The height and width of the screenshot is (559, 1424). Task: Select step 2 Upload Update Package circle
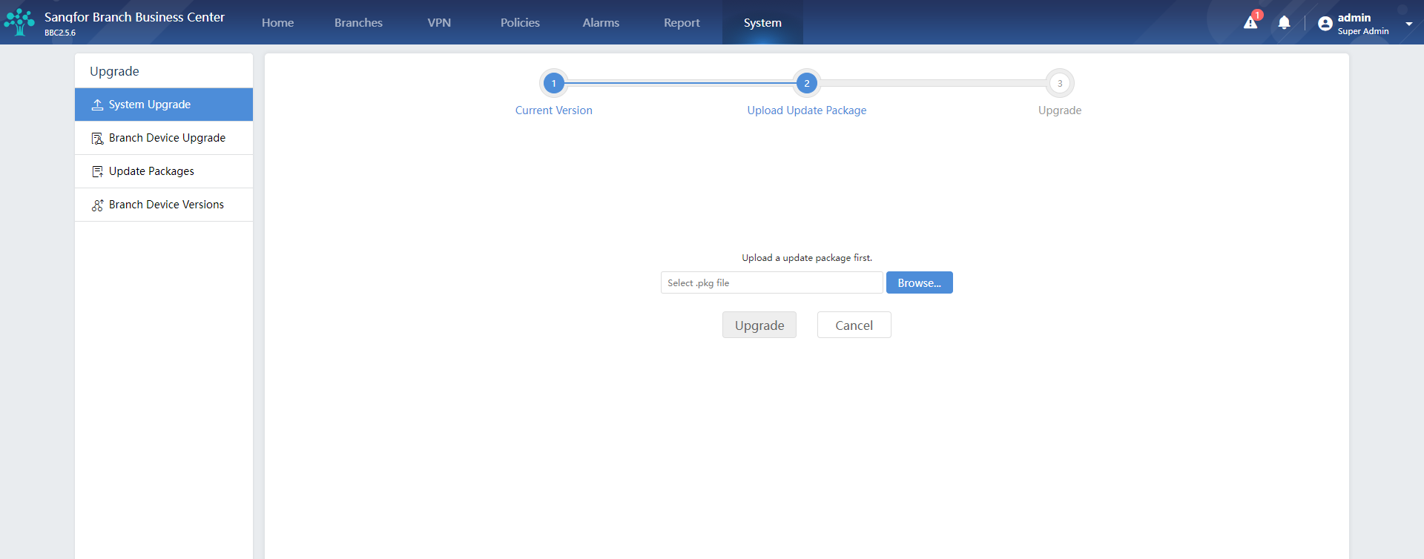(x=807, y=84)
